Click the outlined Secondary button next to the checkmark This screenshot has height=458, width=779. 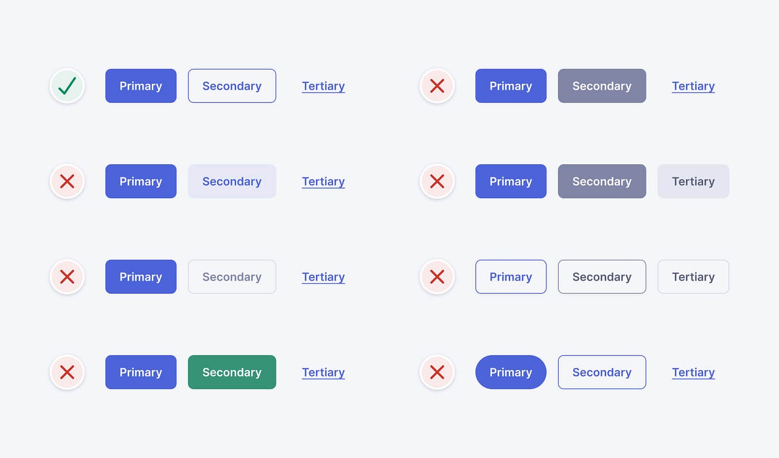[231, 86]
